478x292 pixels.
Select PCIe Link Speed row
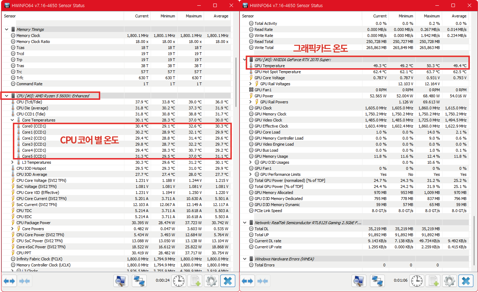coord(354,211)
